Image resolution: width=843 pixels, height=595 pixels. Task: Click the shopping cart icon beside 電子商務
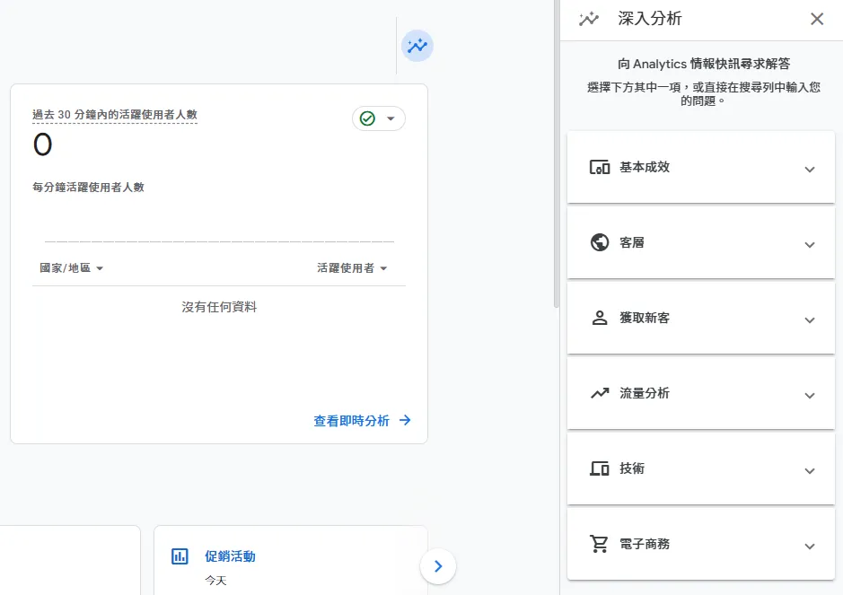click(599, 544)
